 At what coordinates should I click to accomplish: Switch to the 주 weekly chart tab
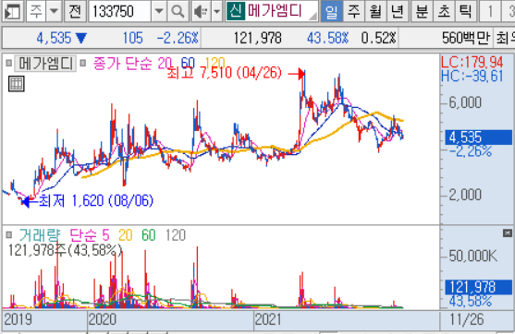pyautogui.click(x=353, y=11)
